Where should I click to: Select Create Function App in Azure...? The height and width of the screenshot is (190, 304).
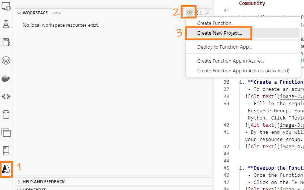click(230, 61)
